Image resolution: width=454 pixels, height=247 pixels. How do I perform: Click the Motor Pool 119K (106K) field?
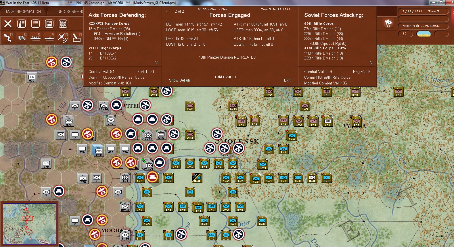[423, 26]
